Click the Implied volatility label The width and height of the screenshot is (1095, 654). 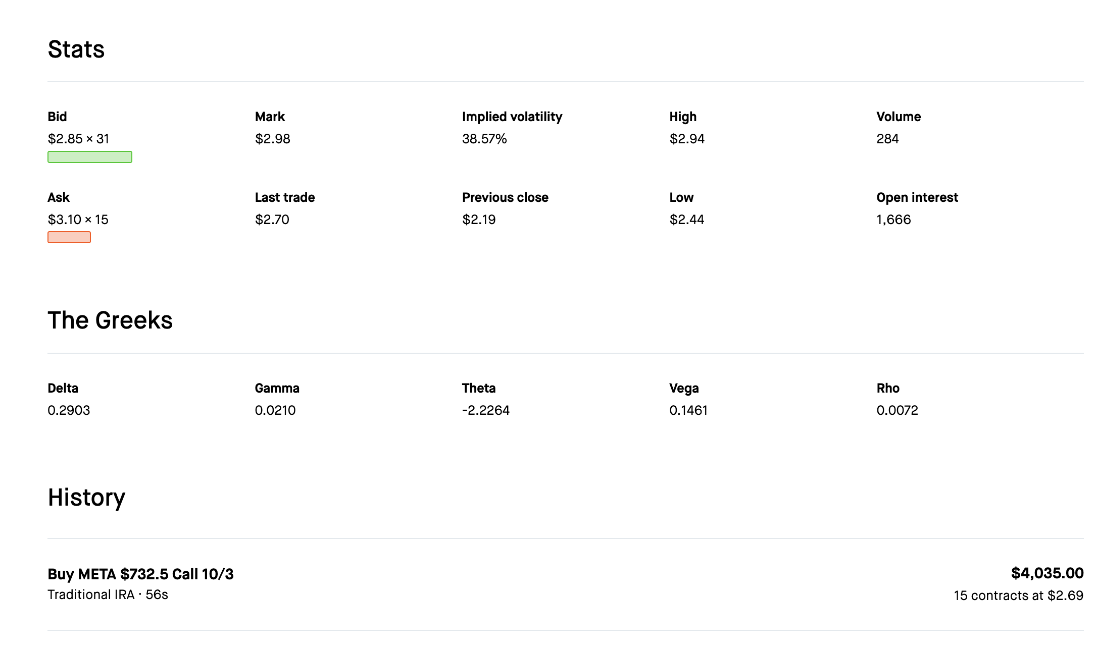pos(512,117)
